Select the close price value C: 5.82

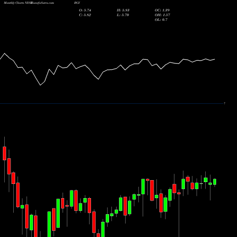[85, 15]
